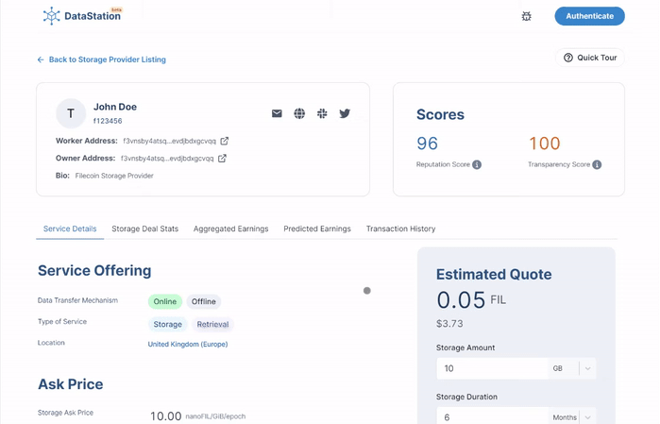The height and width of the screenshot is (424, 660).
Task: Click the Storage Duration input field
Action: tap(492, 416)
